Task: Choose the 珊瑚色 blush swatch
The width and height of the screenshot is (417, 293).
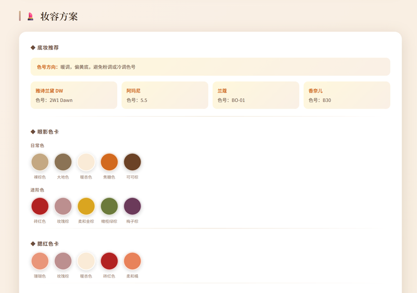Action: [x=40, y=261]
